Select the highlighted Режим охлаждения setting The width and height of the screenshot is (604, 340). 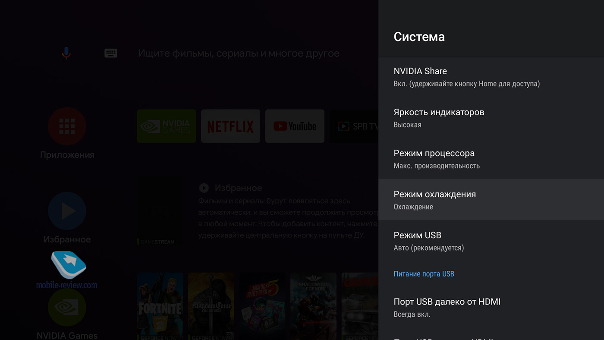491,200
